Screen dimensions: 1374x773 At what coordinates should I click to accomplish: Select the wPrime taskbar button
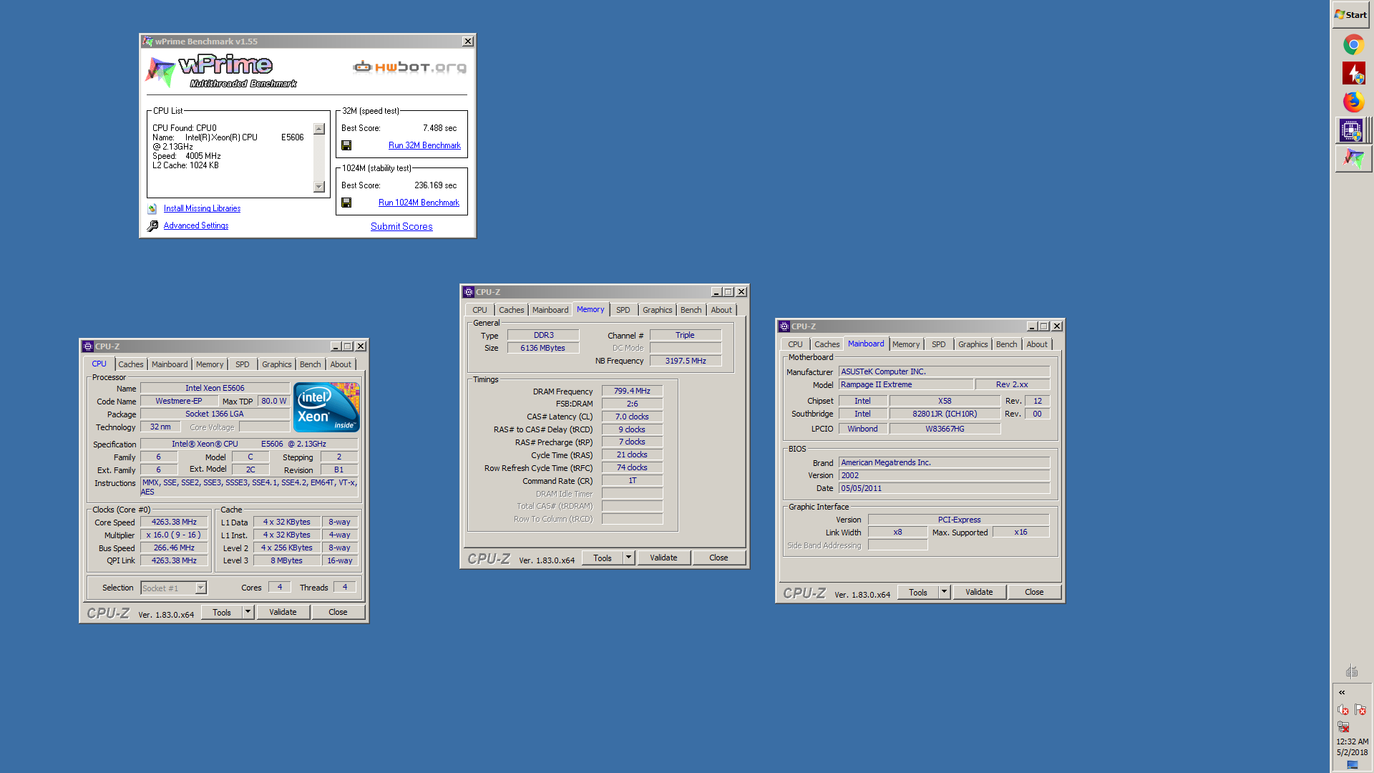pyautogui.click(x=1353, y=158)
